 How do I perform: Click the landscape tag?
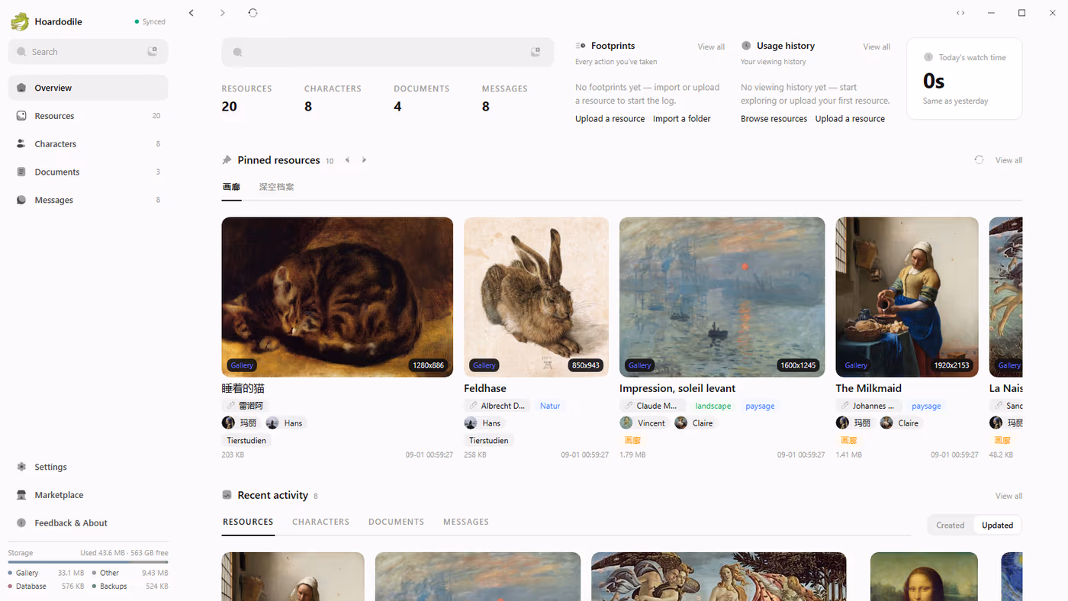[x=713, y=406]
